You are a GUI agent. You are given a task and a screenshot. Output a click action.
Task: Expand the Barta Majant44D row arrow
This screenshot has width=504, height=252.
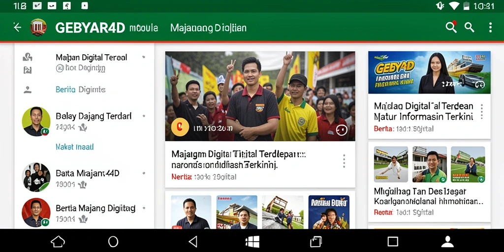coord(144,173)
